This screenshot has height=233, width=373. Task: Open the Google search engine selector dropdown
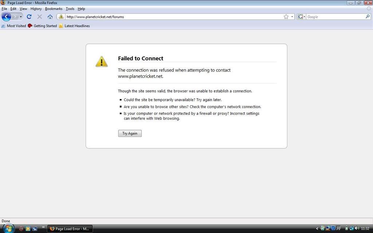pyautogui.click(x=301, y=17)
